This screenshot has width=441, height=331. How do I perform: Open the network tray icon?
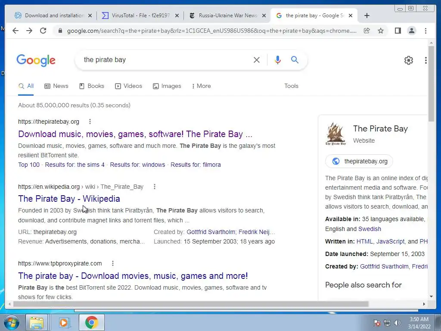pyautogui.click(x=387, y=323)
